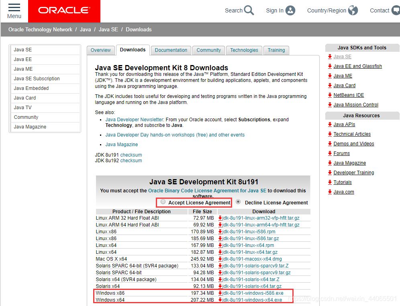Switch to the Downloads tab
Screen dimensions: 400x306
point(133,50)
